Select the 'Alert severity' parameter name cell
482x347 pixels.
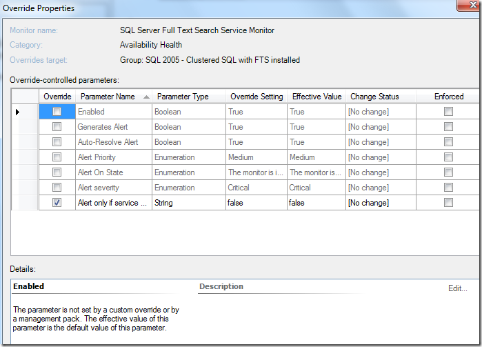pyautogui.click(x=114, y=188)
